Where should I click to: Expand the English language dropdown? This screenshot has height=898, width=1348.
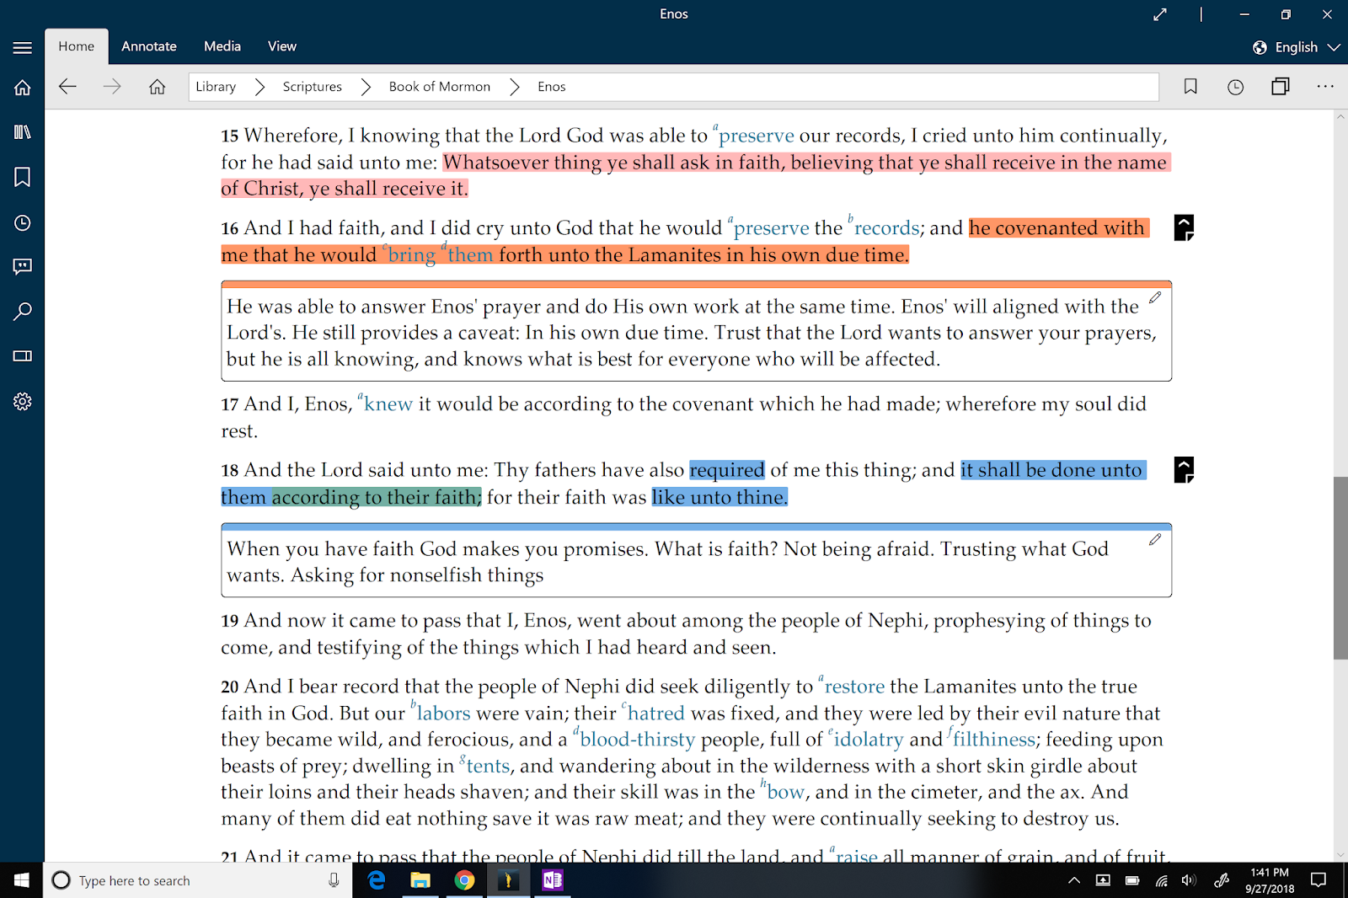[x=1334, y=47]
